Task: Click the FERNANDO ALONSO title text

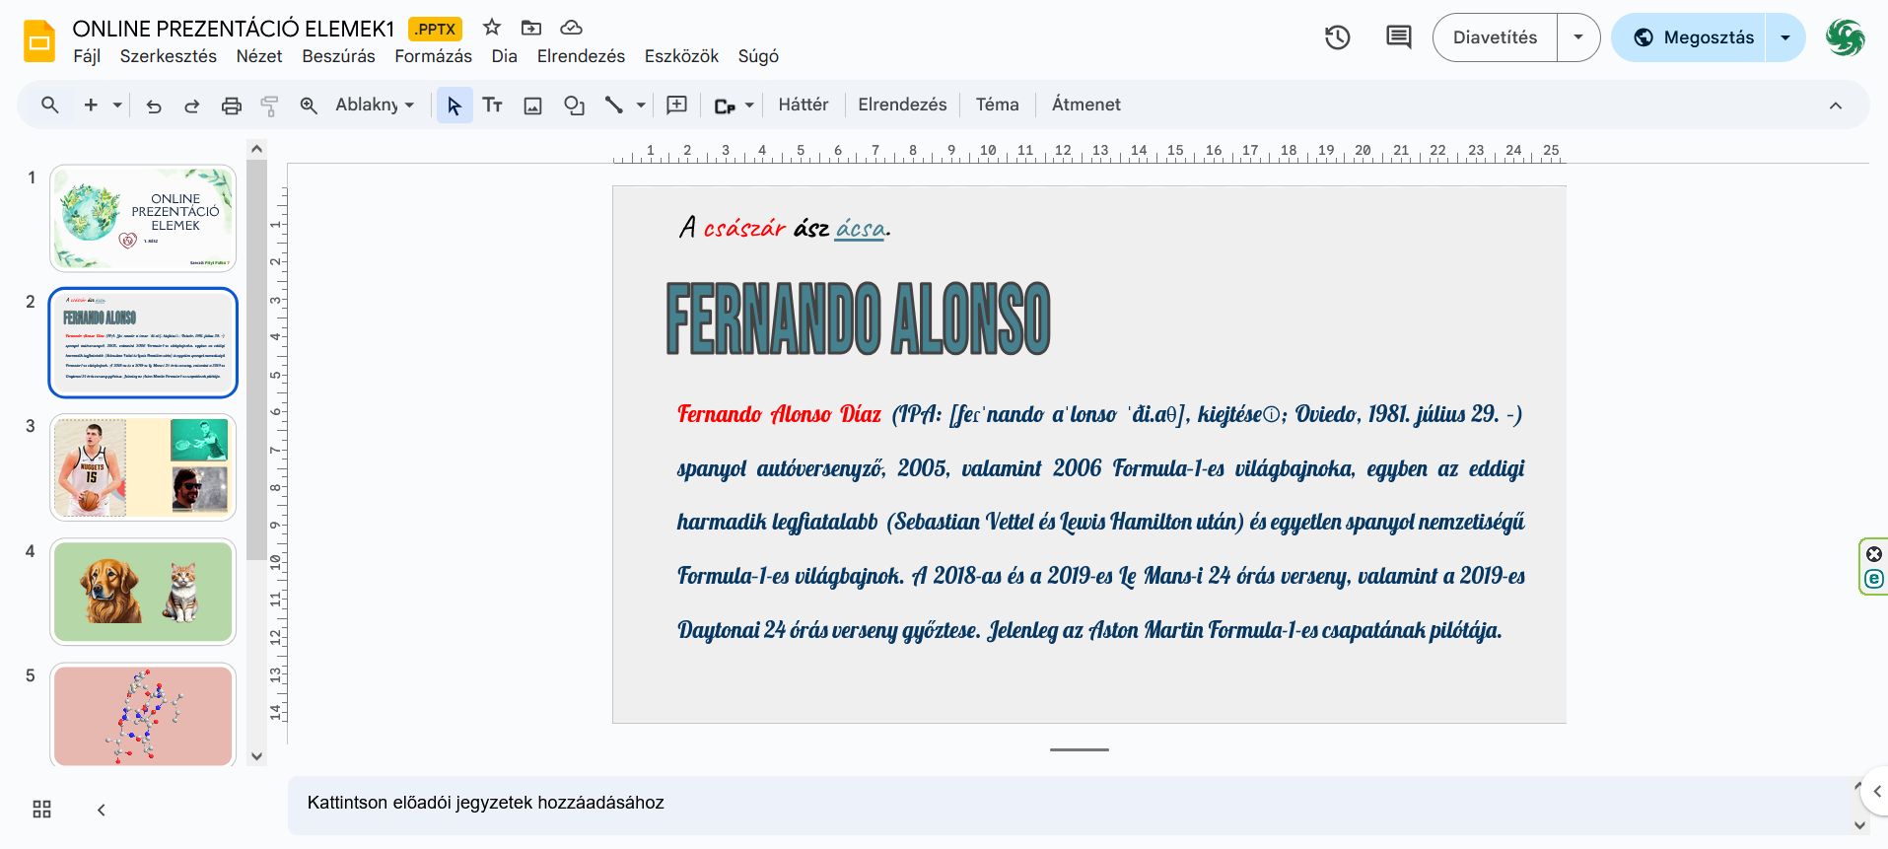Action: tap(859, 318)
